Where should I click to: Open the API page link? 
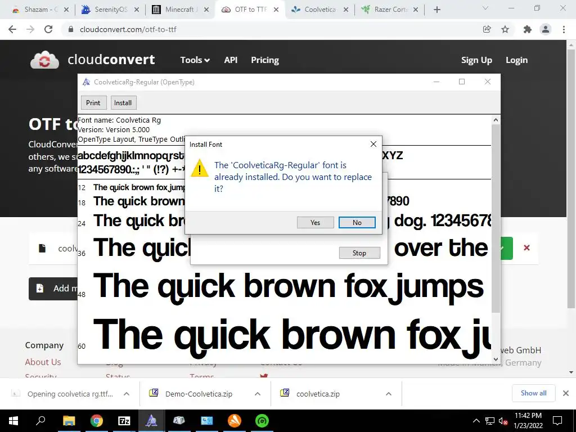pos(231,60)
